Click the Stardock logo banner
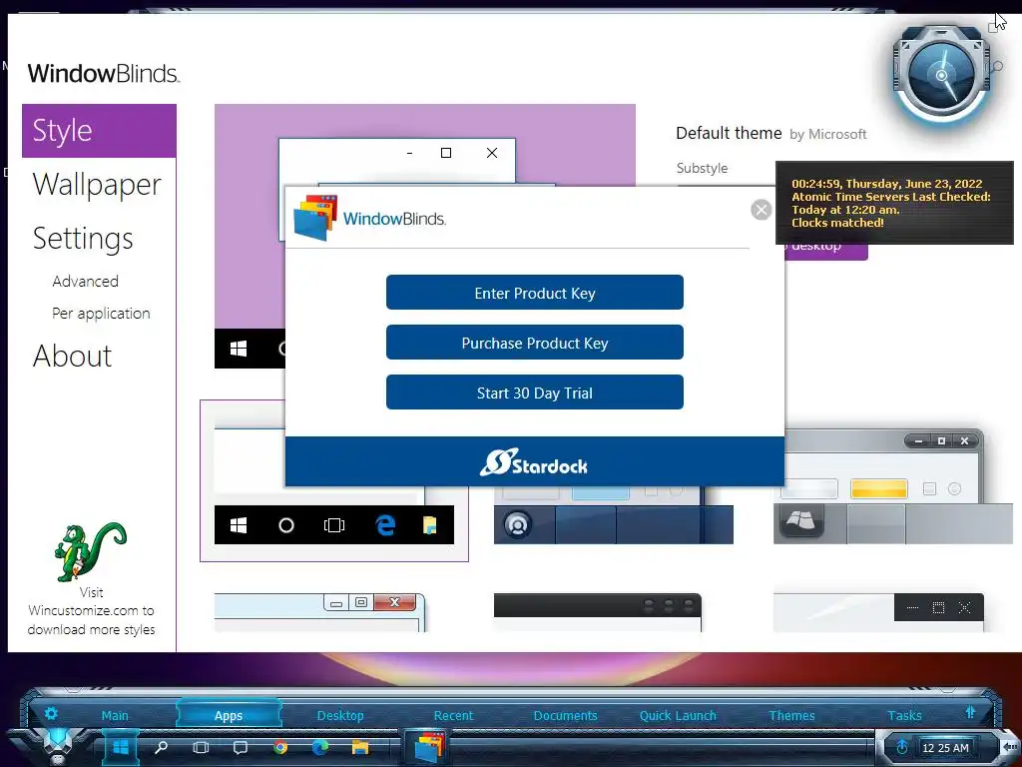 (x=535, y=461)
